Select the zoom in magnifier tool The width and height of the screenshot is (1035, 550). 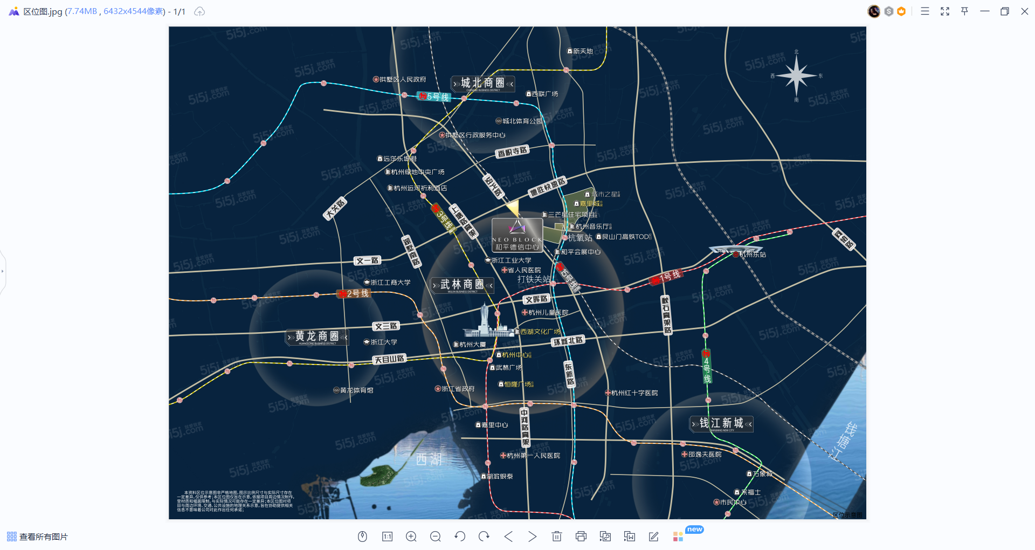pos(411,537)
